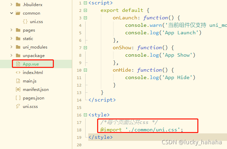227x149 pixels.
Task: Expand the pages folder chevron
Action: point(12,30)
